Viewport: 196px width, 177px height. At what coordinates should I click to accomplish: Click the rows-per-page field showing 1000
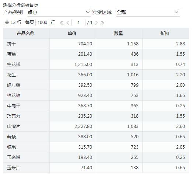[42, 22]
